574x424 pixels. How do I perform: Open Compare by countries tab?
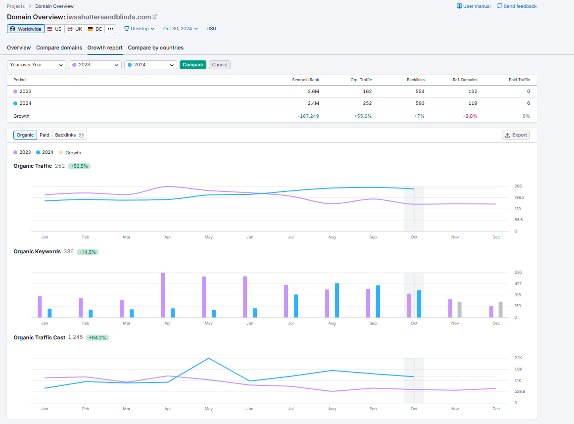155,47
